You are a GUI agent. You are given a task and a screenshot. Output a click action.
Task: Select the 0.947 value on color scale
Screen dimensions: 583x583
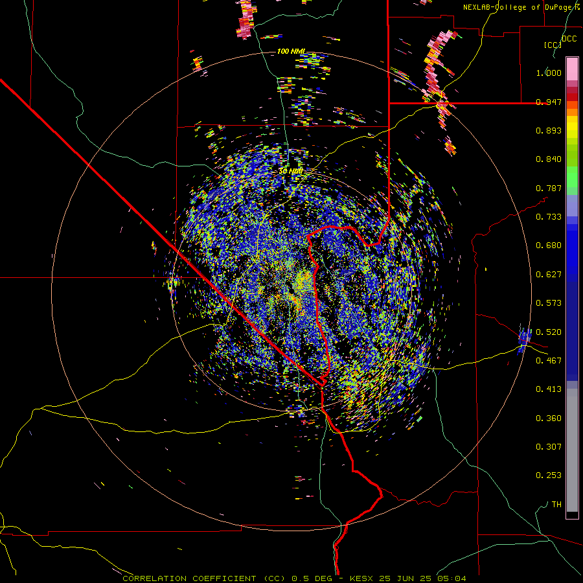549,102
